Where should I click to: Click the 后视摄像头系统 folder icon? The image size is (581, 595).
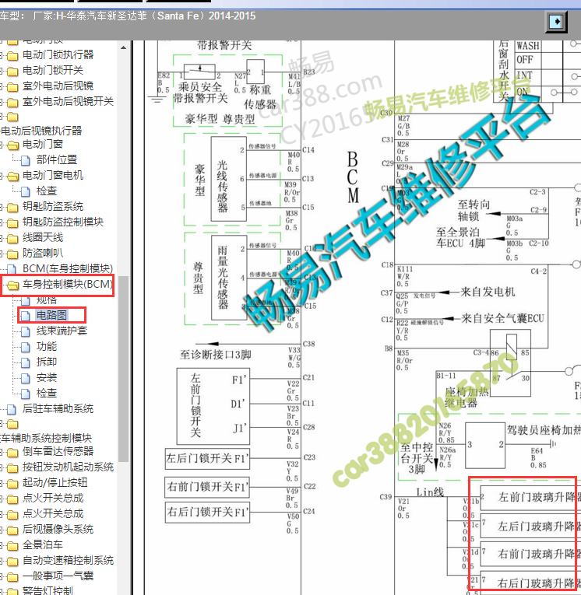tap(12, 530)
